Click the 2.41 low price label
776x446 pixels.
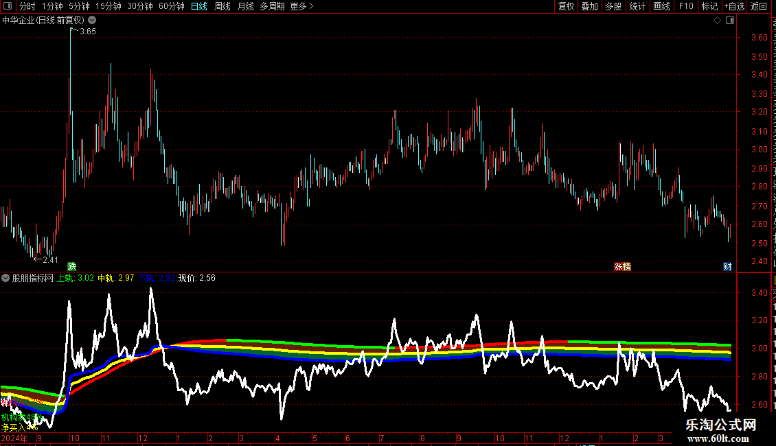(x=50, y=259)
